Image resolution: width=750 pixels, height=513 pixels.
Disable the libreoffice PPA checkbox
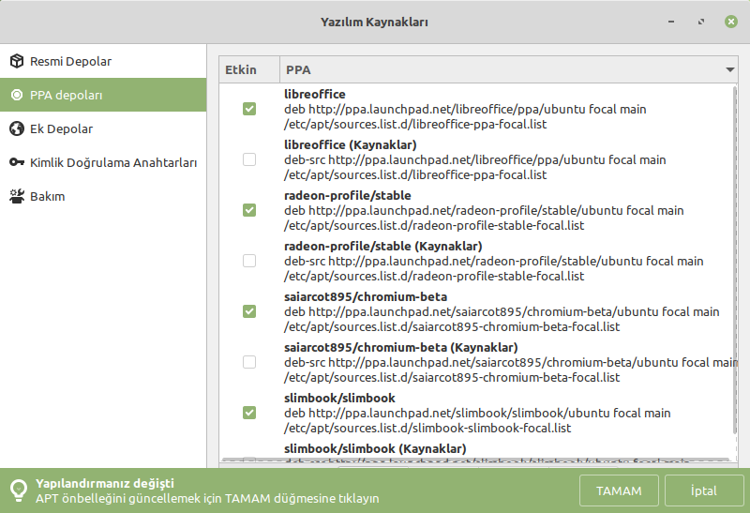pos(249,109)
